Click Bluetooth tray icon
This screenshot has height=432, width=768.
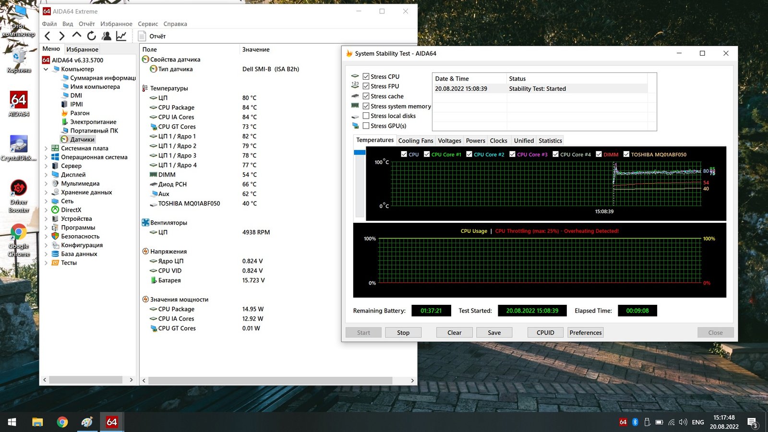coord(635,422)
